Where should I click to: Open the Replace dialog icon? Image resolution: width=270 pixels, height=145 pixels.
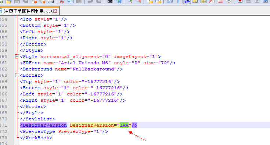pyautogui.click(x=119, y=1)
